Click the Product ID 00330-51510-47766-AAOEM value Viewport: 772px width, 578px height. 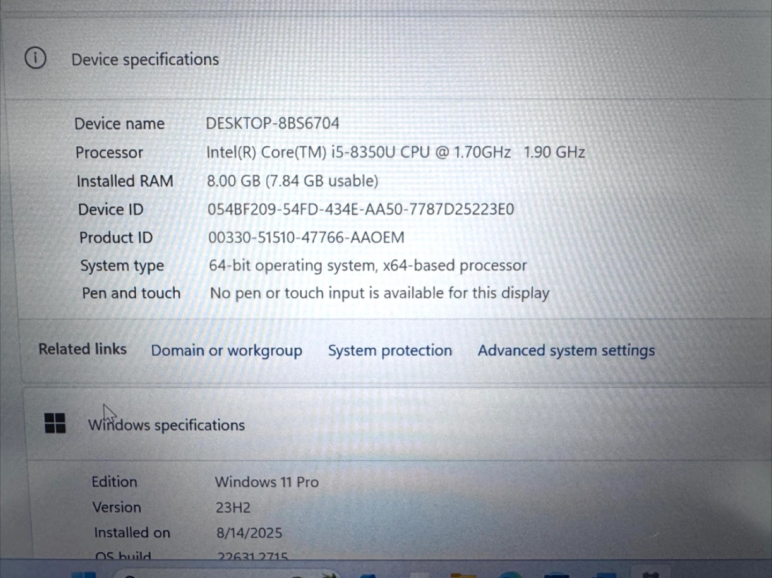[306, 237]
